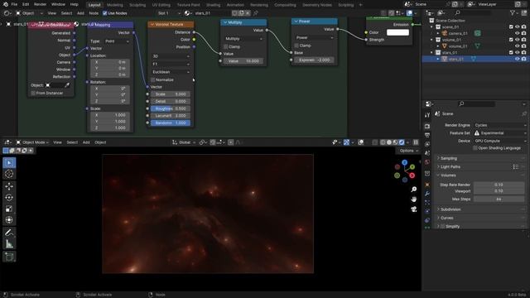Open the Euclidean distance metric dropdown
The width and height of the screenshot is (530, 298).
tap(171, 72)
